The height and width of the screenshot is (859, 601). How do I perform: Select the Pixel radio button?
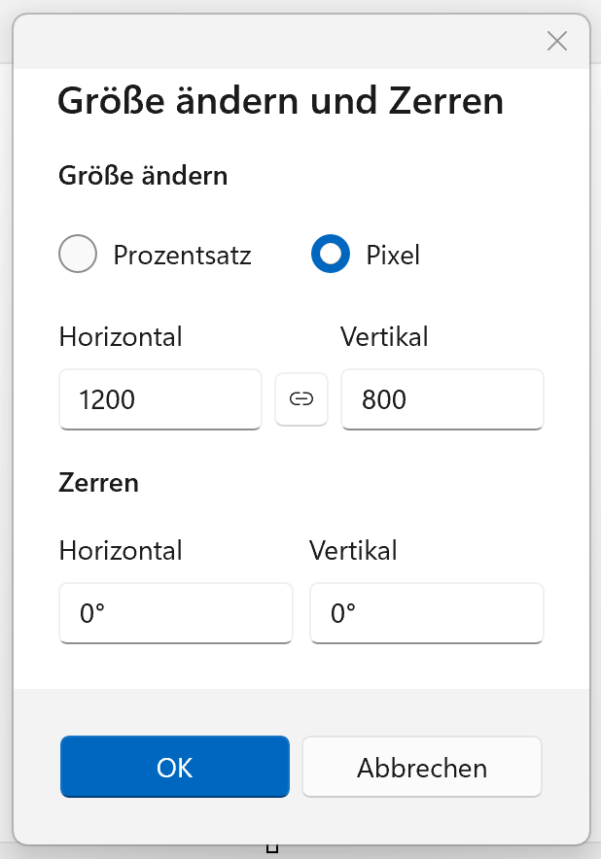pos(331,254)
